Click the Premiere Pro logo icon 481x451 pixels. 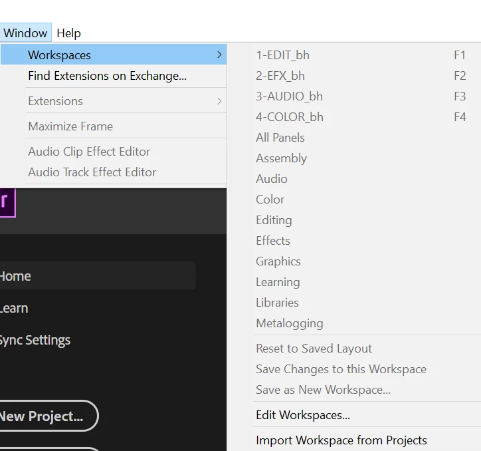pos(7,202)
